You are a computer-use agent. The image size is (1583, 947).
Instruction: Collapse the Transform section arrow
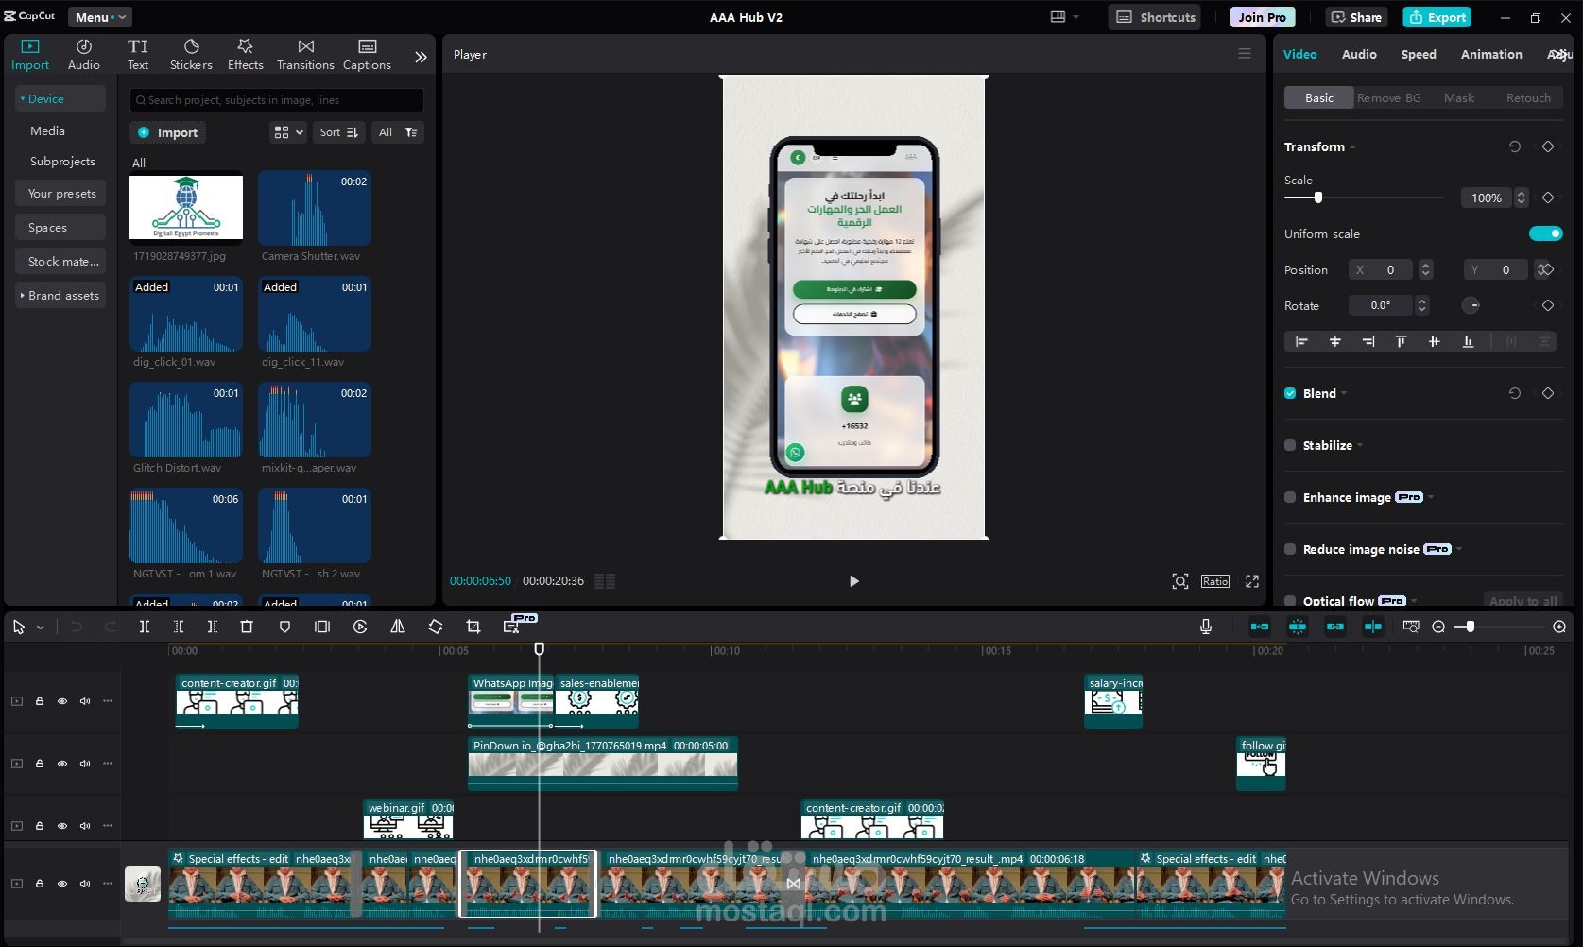point(1352,147)
